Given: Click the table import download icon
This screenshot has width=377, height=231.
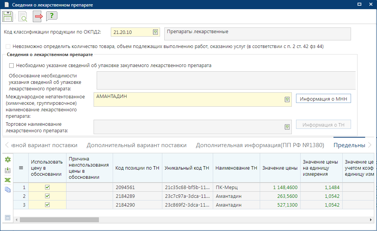Looking at the screenshot, I should (8, 170).
